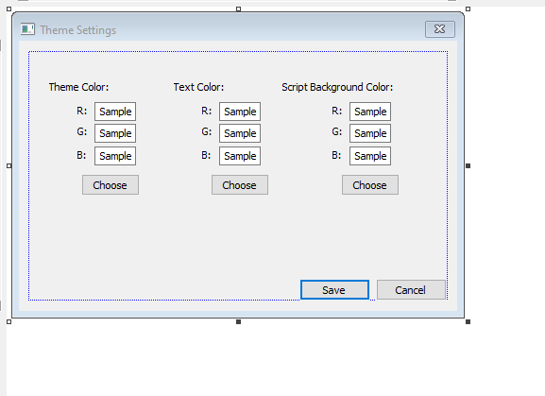
Task: Click the Theme Settings window icon
Action: coord(27,29)
